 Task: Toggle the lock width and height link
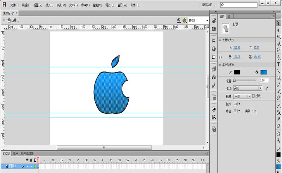click(x=221, y=57)
